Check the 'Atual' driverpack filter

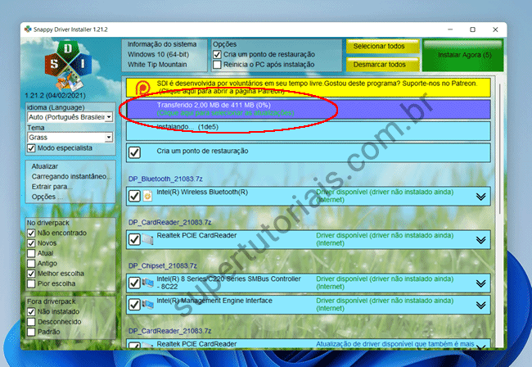(31, 254)
